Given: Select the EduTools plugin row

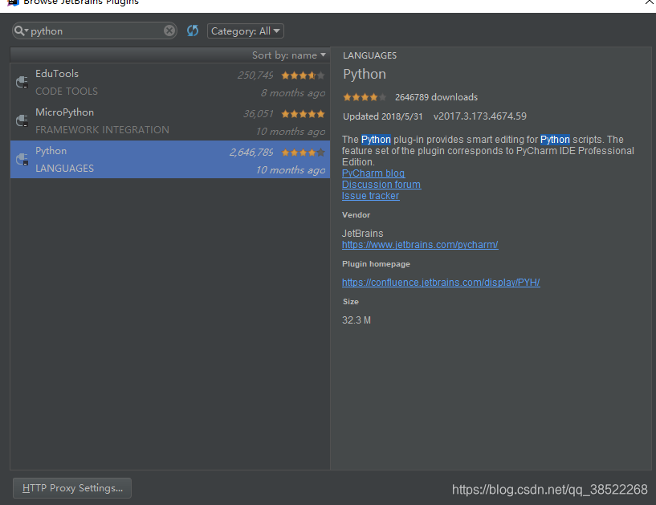Looking at the screenshot, I should point(170,83).
